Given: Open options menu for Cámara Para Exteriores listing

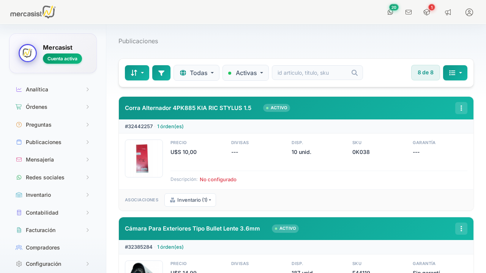Looking at the screenshot, I should click(461, 229).
